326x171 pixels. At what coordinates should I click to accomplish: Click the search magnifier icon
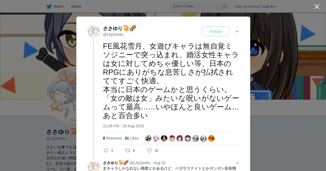(x=224, y=6)
